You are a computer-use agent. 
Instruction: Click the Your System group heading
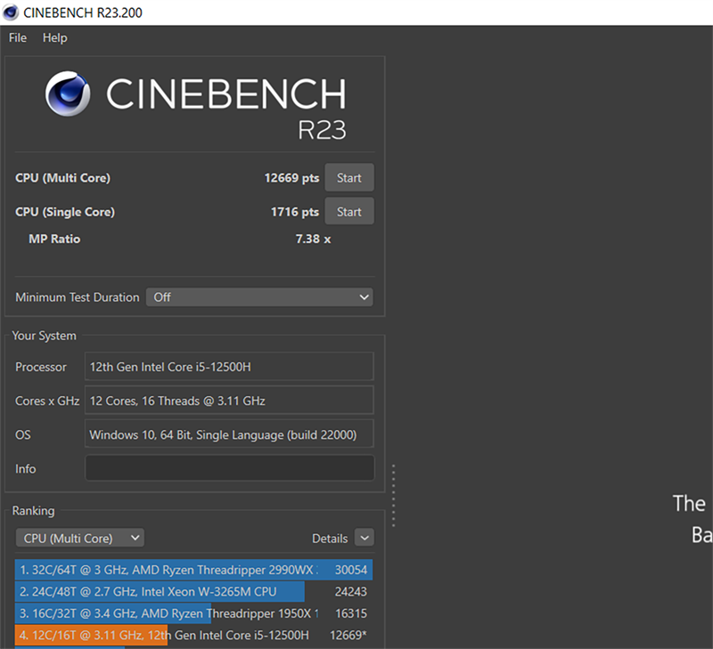pos(44,336)
